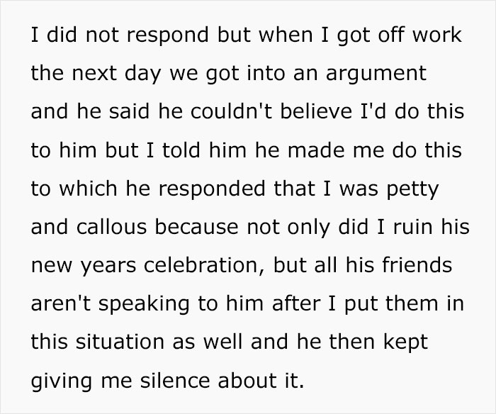Click the words "the next day"
This screenshot has width=496, height=414.
click(x=91, y=73)
